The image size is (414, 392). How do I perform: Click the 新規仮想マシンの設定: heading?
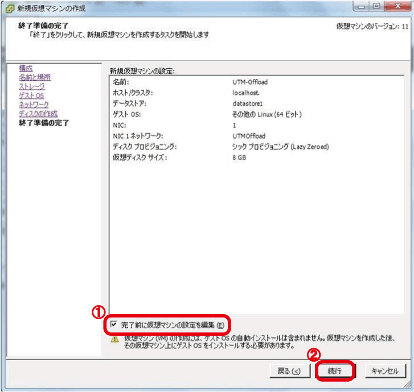click(142, 71)
